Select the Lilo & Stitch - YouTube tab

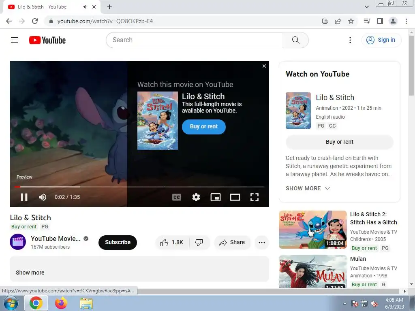tap(52, 7)
